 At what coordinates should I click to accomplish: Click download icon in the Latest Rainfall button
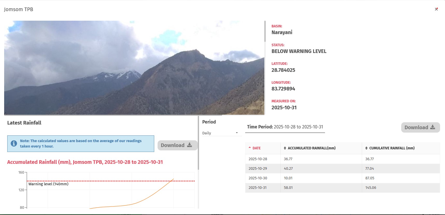(x=190, y=145)
